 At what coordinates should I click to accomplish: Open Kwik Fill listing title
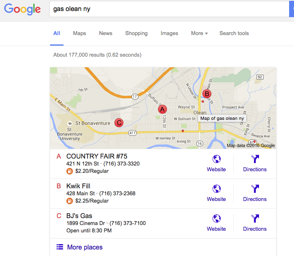coord(78,186)
